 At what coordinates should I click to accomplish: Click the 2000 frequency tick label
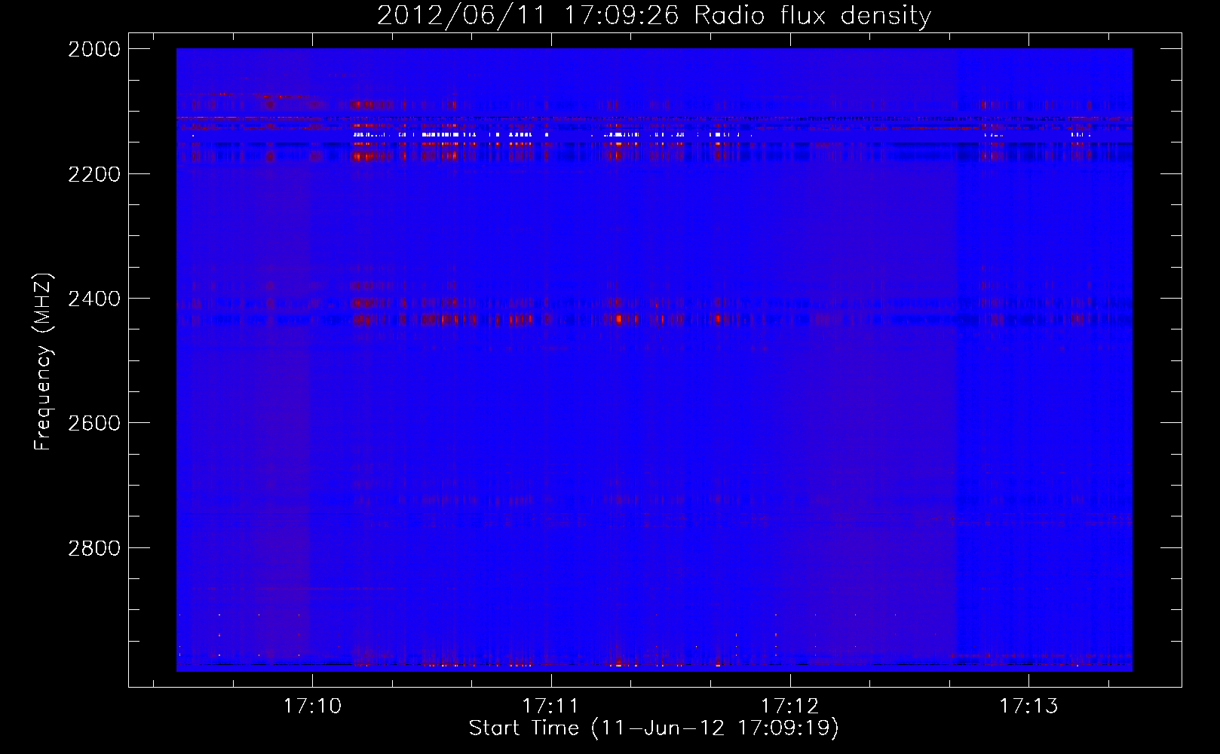click(94, 49)
